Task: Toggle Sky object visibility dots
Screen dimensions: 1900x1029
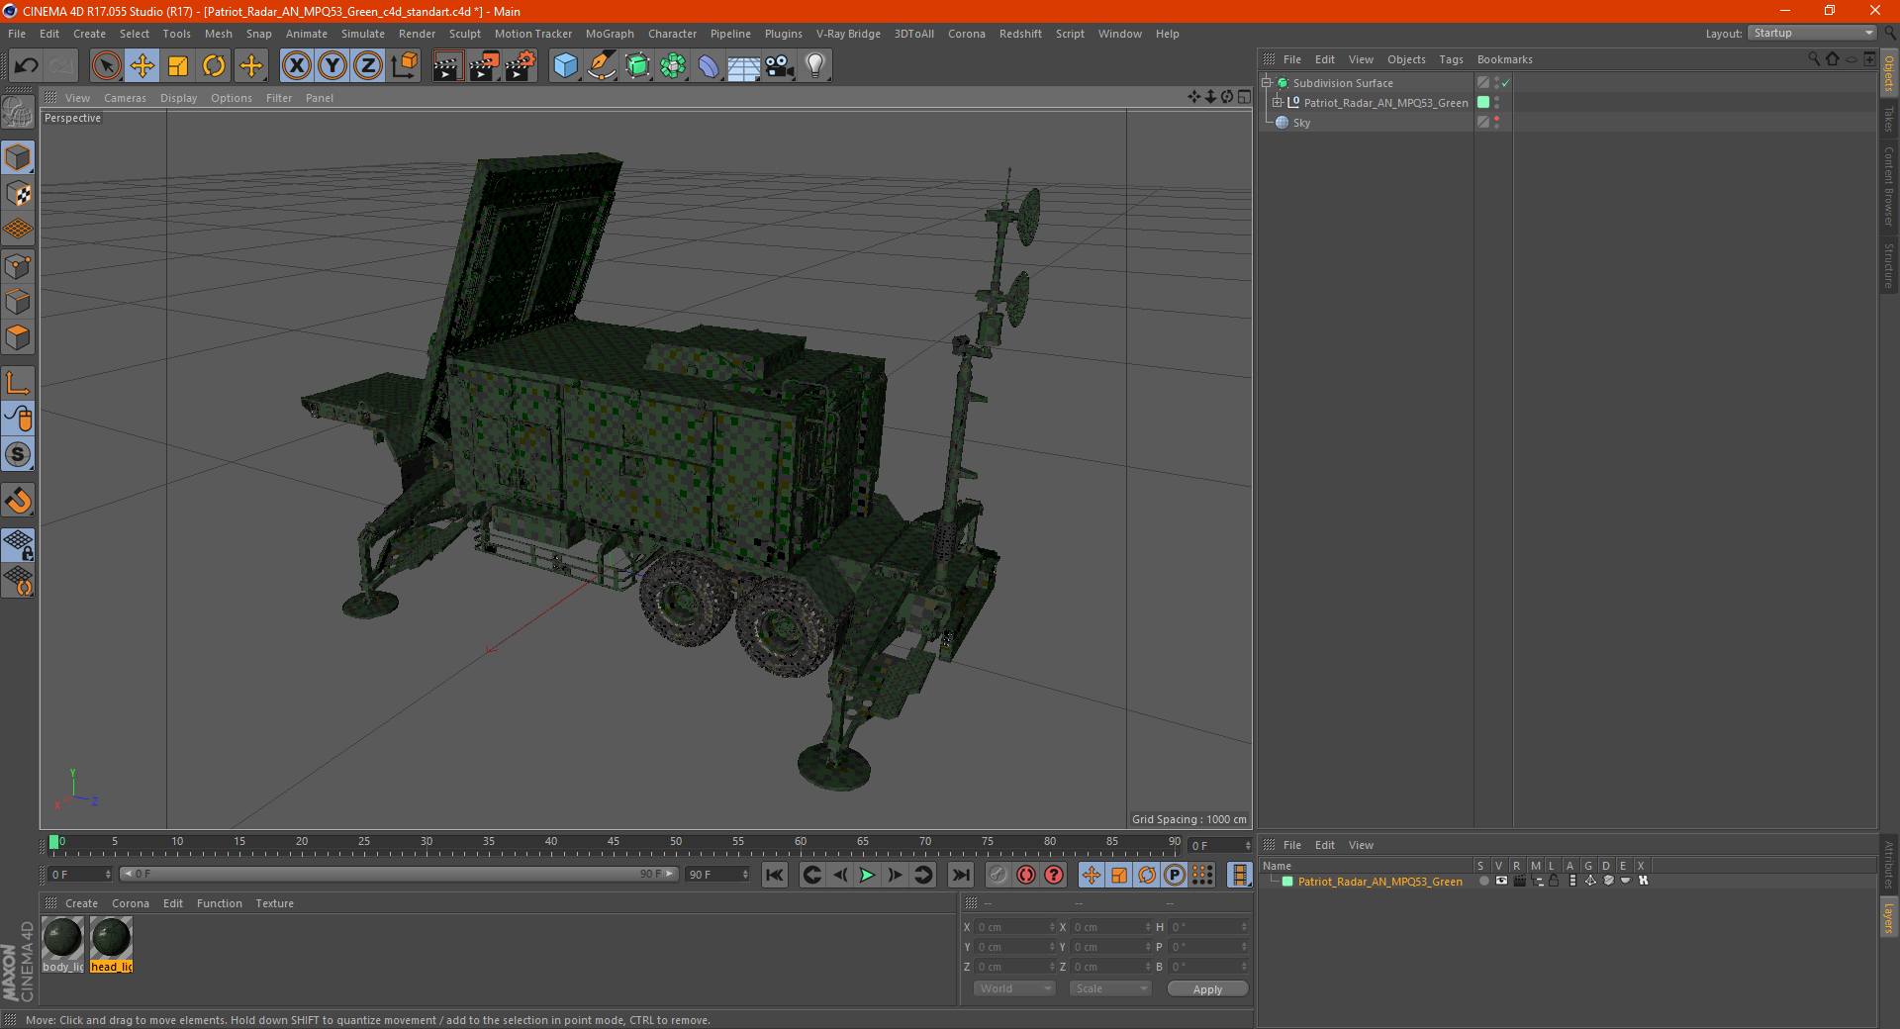Action: (1496, 122)
